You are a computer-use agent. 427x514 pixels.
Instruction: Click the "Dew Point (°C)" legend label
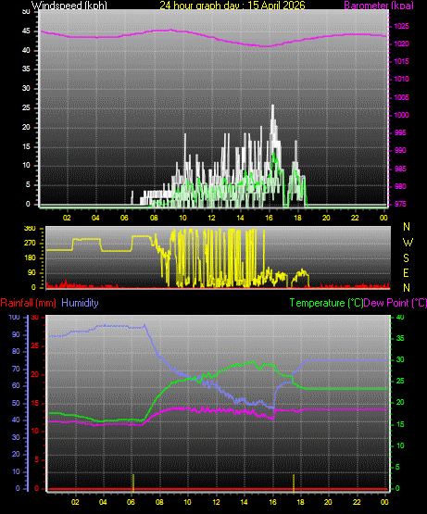click(396, 303)
